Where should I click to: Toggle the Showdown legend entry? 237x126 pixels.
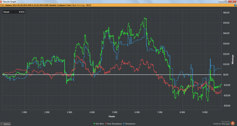point(129,124)
